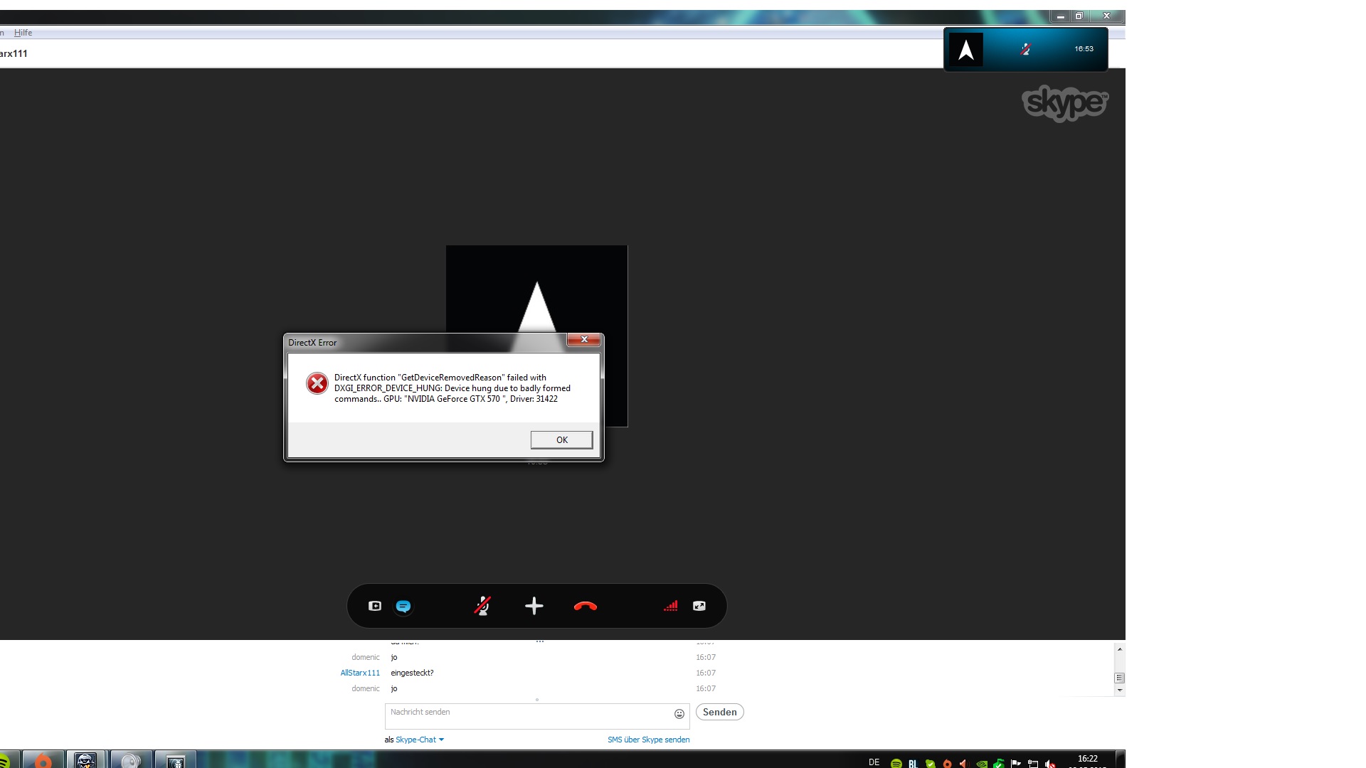Hang up with red phone icon

(585, 606)
